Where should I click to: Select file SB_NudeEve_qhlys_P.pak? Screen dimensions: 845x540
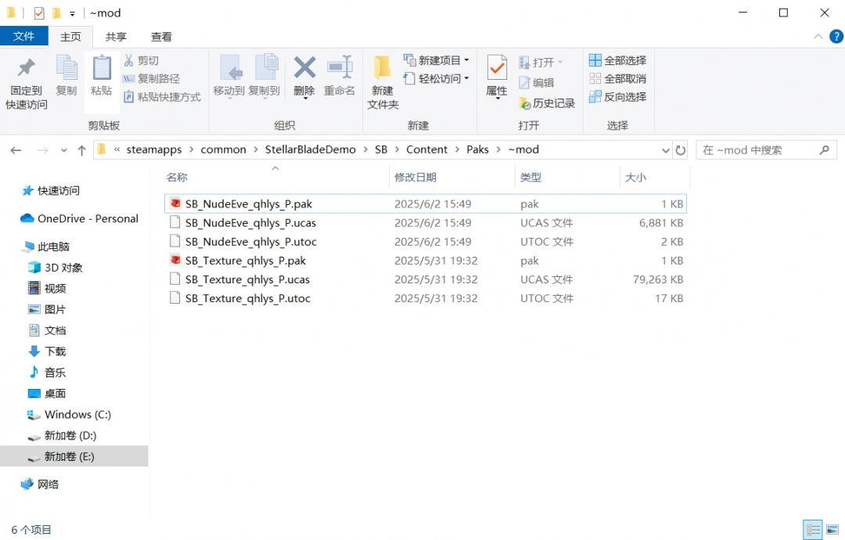coord(425,203)
